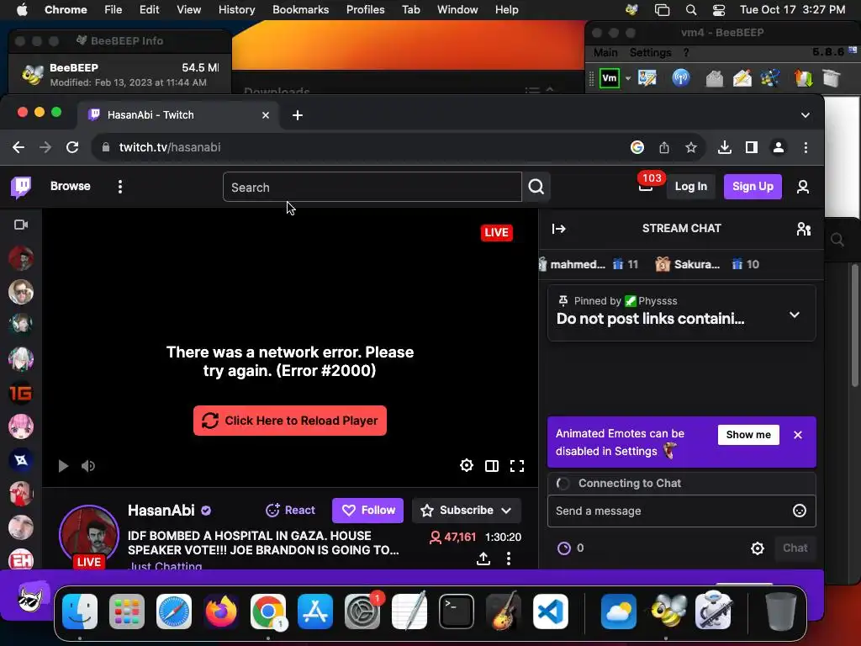Open Visual Studio Code from the Dock

tap(550, 612)
